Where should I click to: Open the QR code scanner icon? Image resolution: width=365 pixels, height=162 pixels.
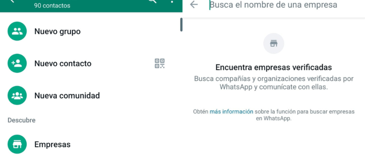(160, 63)
